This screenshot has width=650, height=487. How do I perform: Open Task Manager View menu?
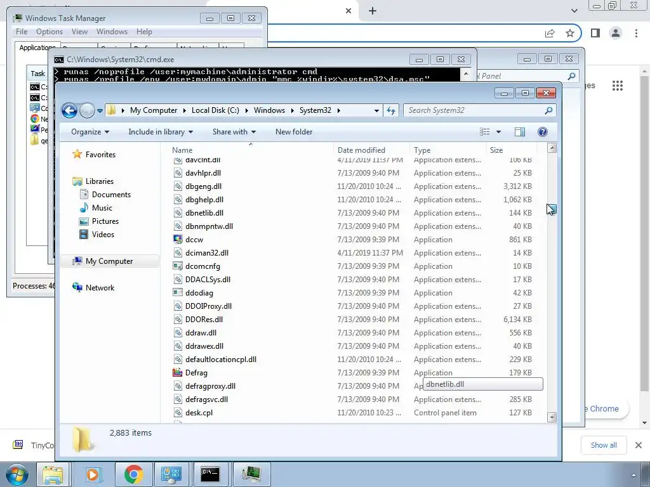coord(79,32)
